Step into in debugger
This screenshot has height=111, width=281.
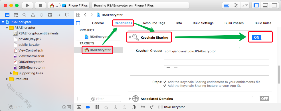(116, 107)
